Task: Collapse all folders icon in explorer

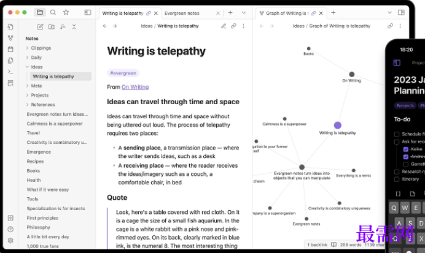Action: [74, 26]
